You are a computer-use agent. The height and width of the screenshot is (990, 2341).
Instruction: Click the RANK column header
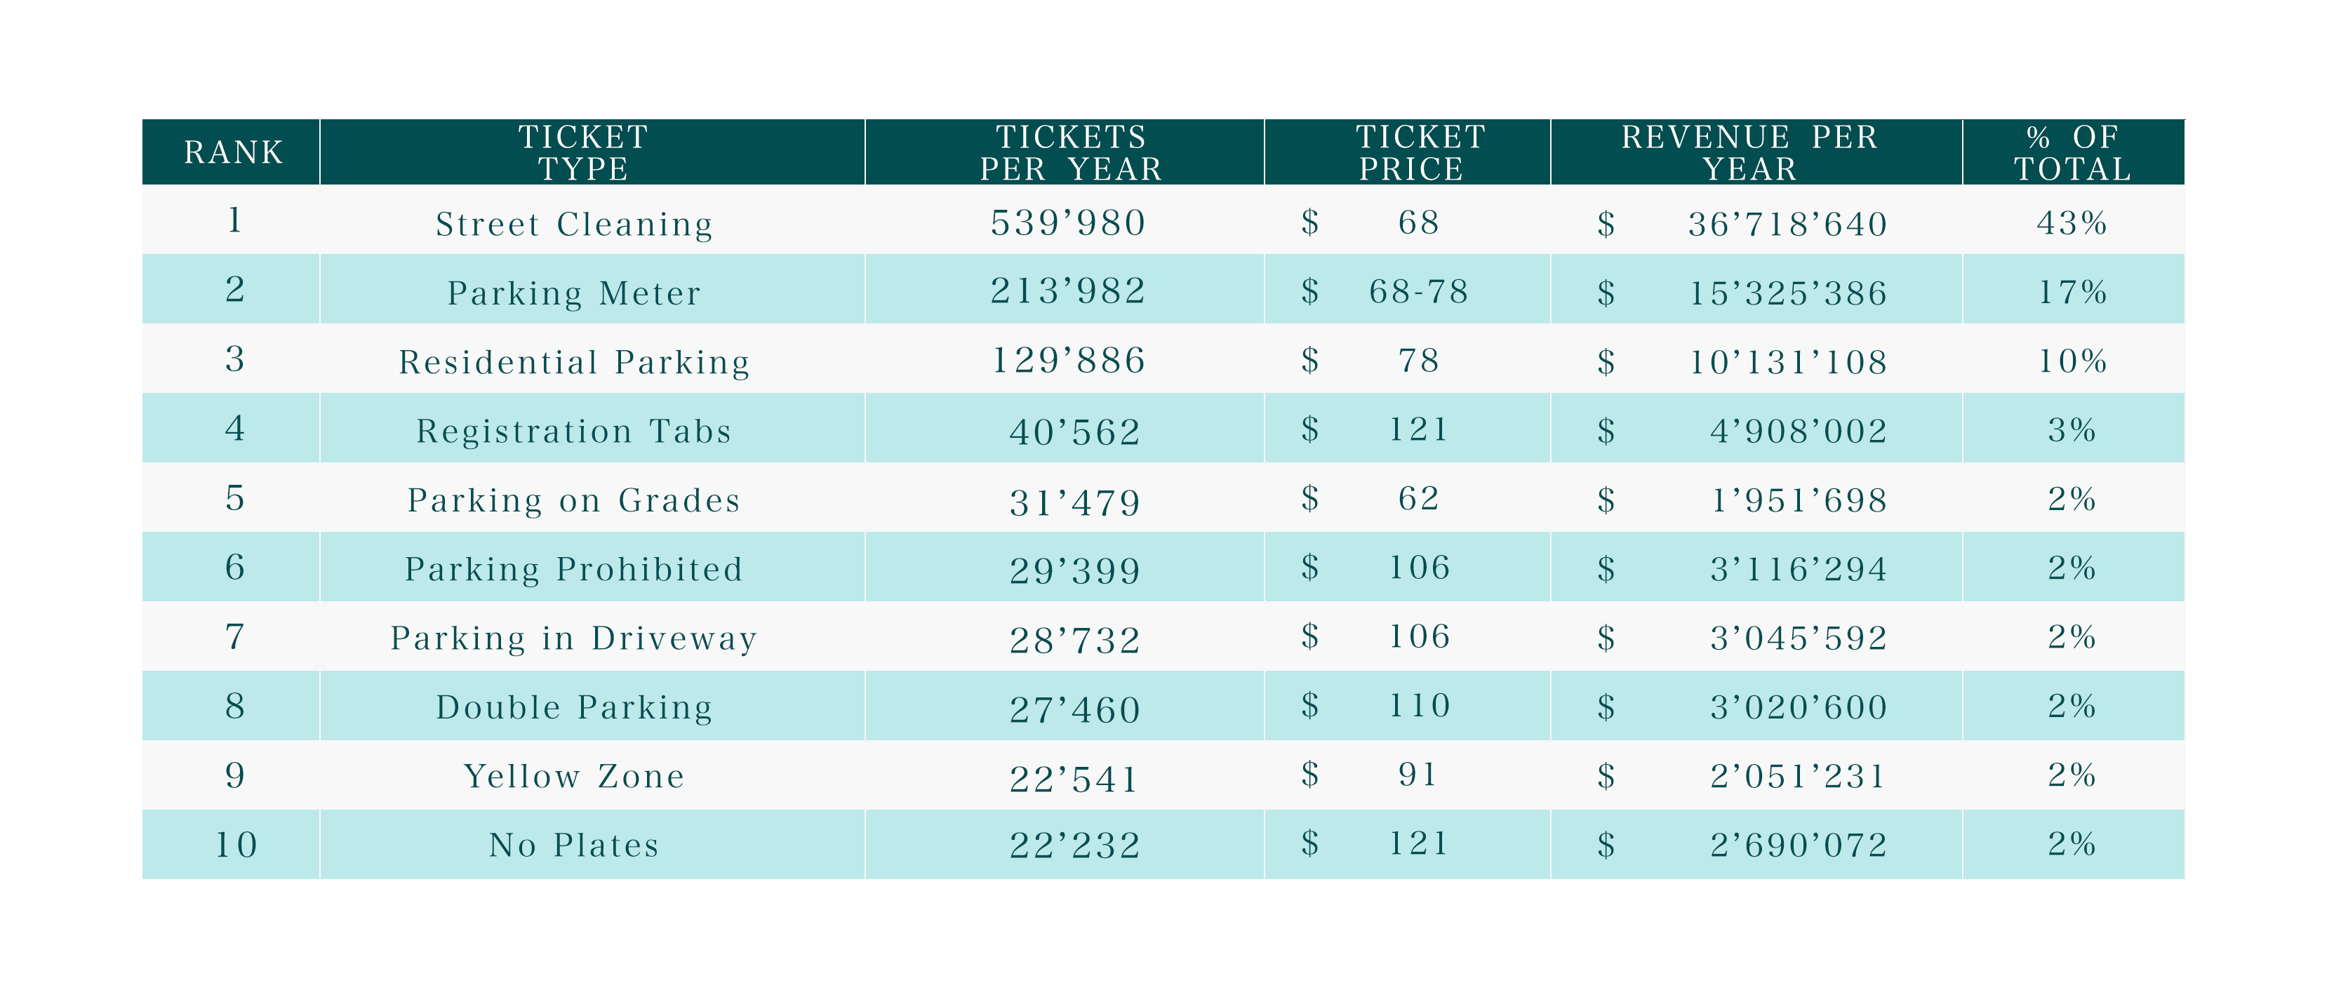234,152
